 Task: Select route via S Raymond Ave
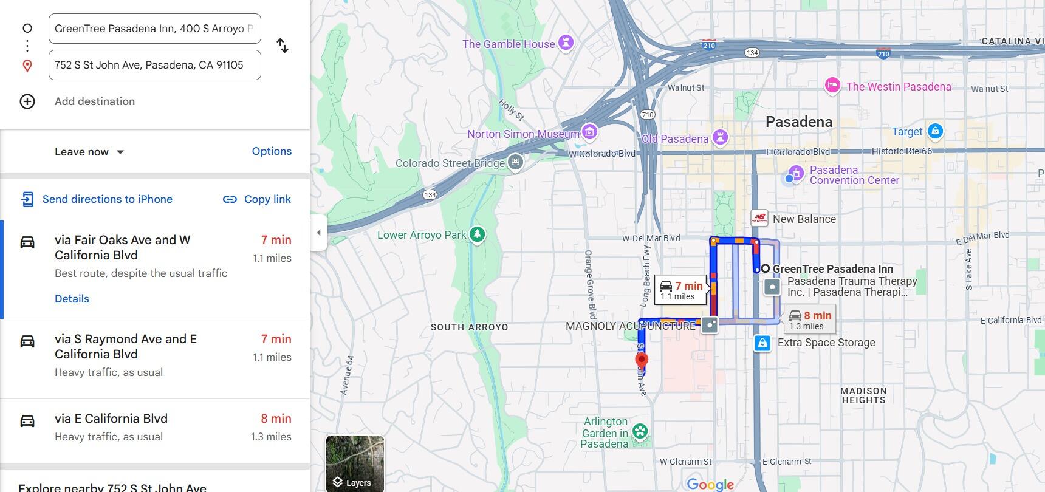155,359
